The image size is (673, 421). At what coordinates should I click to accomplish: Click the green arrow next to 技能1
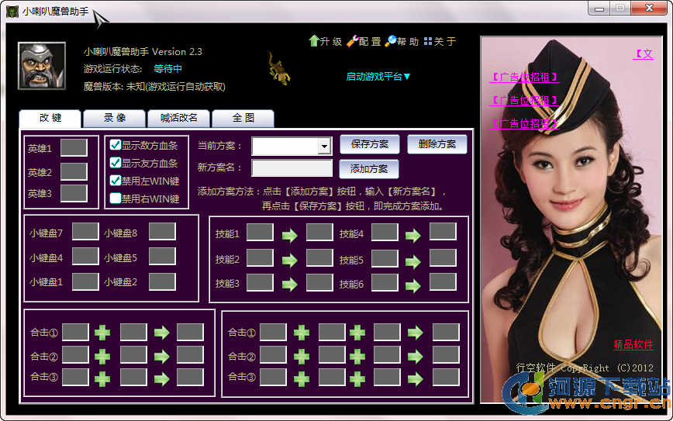pyautogui.click(x=290, y=235)
